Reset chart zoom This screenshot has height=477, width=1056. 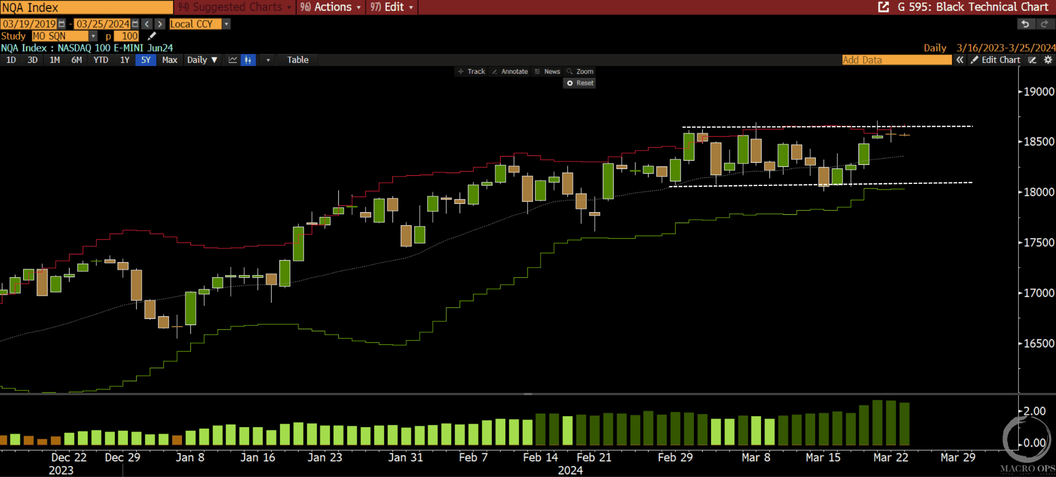pos(580,83)
